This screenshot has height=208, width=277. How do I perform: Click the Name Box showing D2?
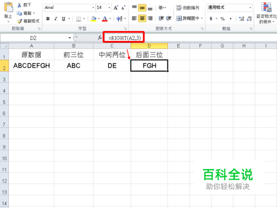[x=34, y=38]
